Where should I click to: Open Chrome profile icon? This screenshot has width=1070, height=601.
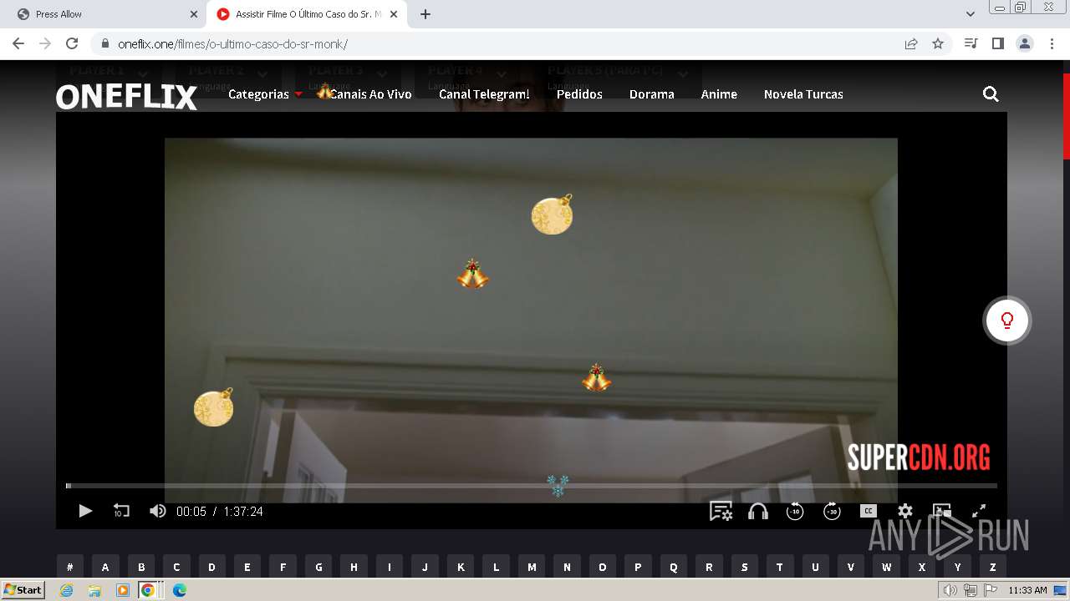coord(1025,43)
